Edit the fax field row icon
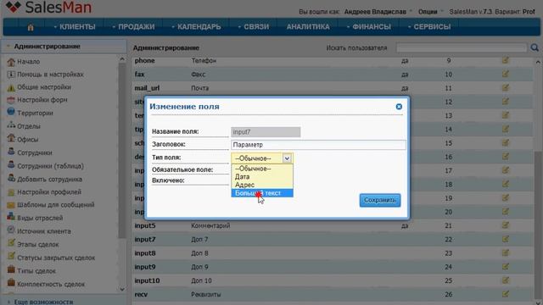Image resolution: width=543 pixels, height=305 pixels. point(506,74)
